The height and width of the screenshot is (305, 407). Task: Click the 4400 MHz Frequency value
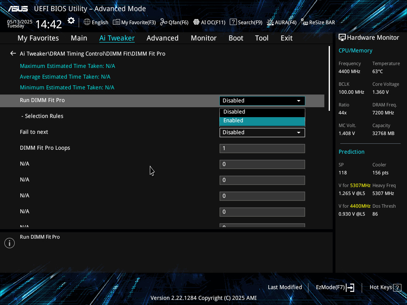[x=349, y=71]
